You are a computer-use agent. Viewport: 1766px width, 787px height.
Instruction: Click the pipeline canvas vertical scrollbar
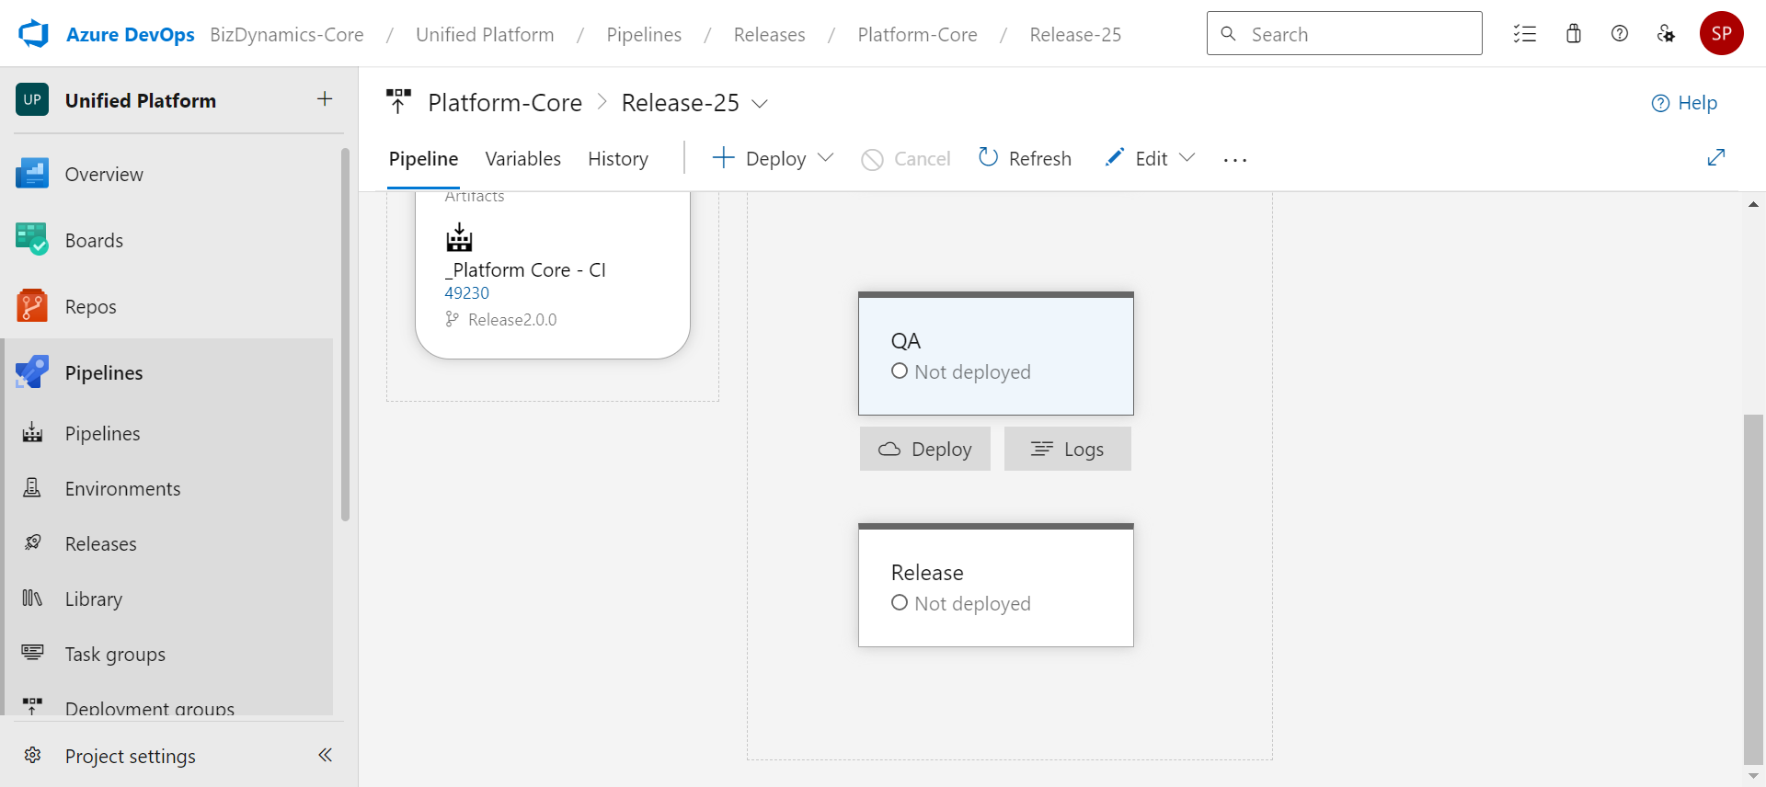point(1753,588)
